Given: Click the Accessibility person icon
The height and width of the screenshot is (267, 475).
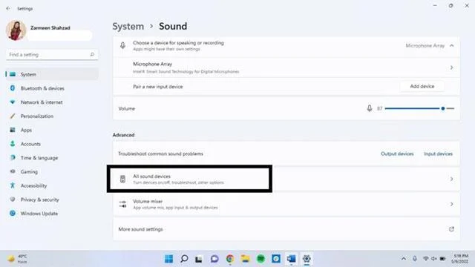Looking at the screenshot, I should (x=13, y=185).
